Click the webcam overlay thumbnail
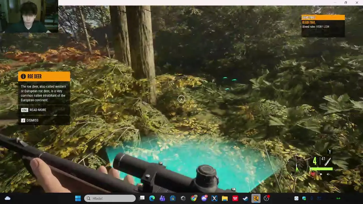 [x=29, y=16]
